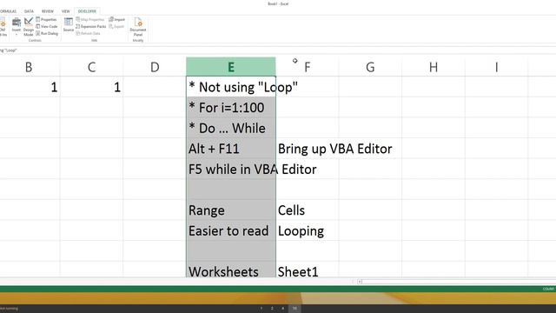Click horizontal scrollbar left arrow
This screenshot has height=313, width=556.
click(360, 282)
